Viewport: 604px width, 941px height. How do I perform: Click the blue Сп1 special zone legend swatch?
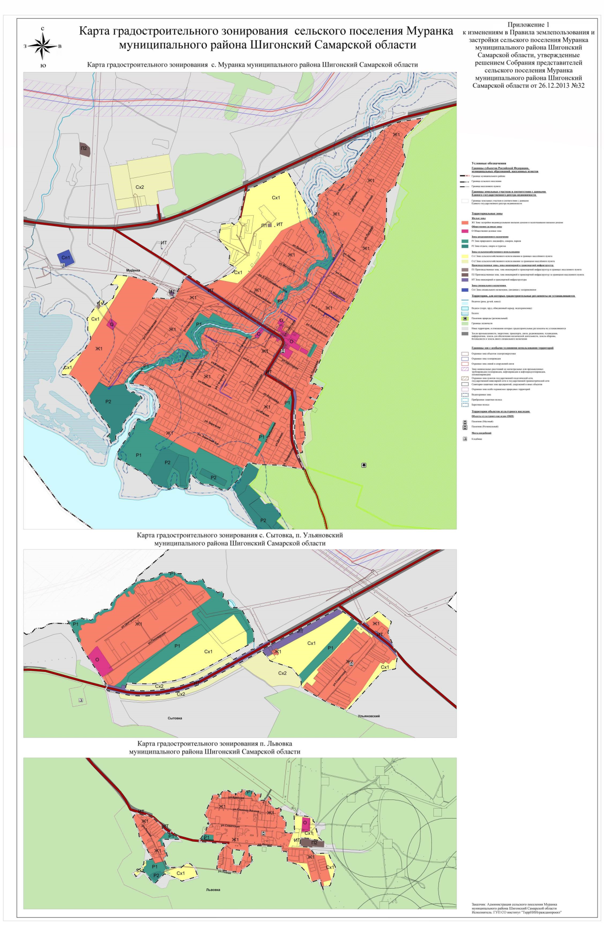pyautogui.click(x=465, y=290)
